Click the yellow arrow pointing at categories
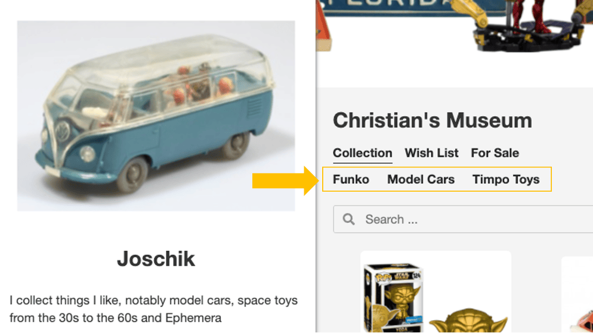The width and height of the screenshot is (593, 333). point(286,181)
